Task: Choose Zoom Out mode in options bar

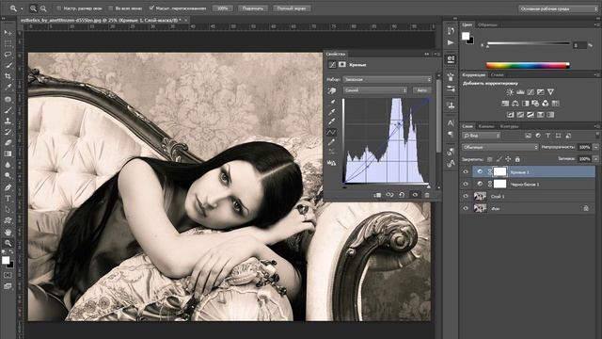Action: (x=43, y=8)
